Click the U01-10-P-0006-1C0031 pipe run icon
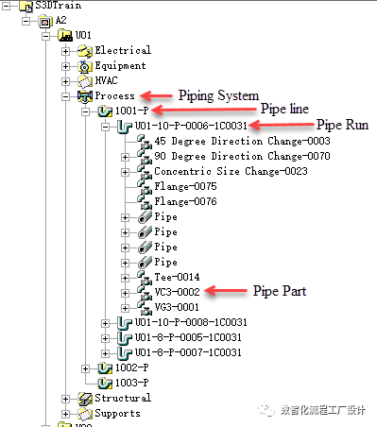Screen dimensions: 377x427 click(x=125, y=127)
